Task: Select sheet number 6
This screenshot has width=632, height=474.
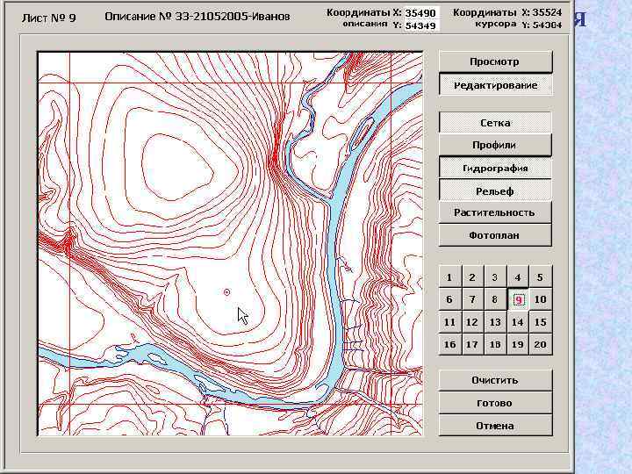Action: tap(449, 299)
